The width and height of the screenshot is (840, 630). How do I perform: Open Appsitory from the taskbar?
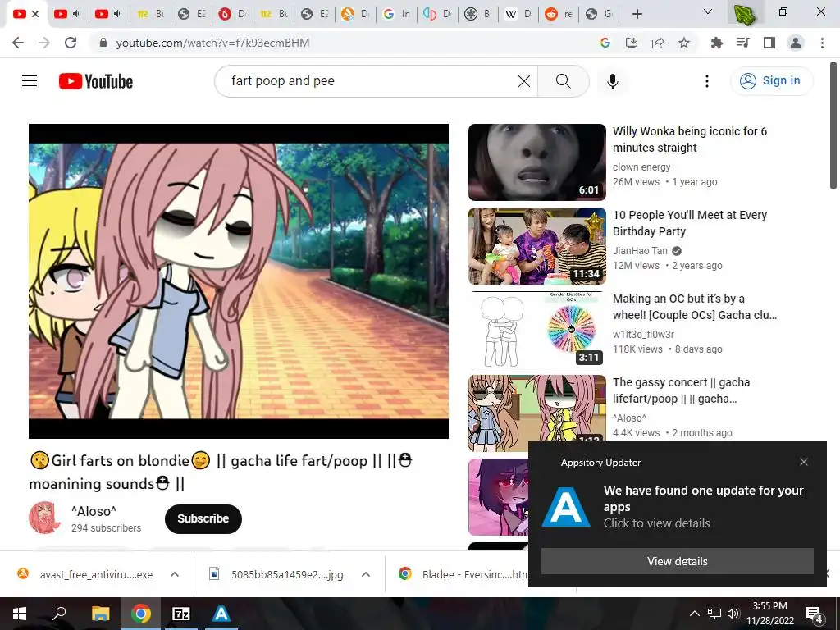click(221, 614)
